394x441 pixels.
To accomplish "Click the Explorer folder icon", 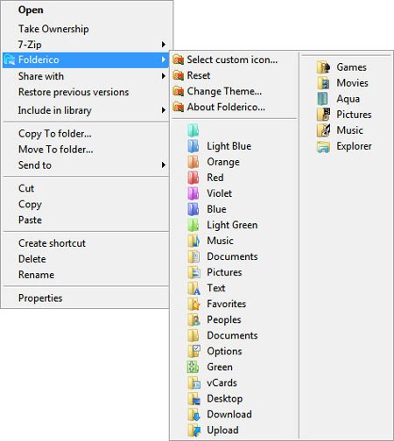I will (x=323, y=146).
